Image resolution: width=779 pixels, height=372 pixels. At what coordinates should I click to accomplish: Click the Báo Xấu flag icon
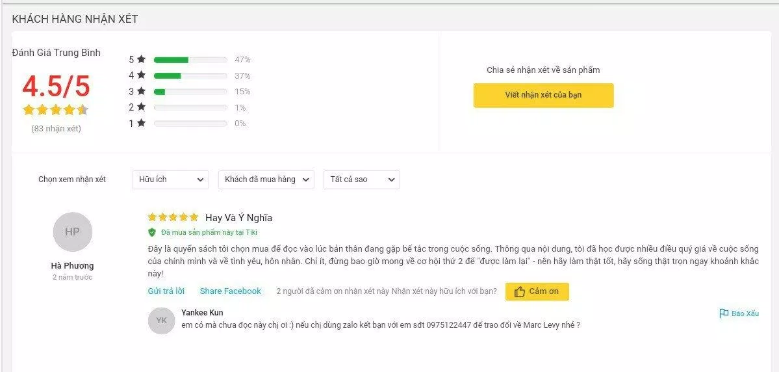[723, 313]
